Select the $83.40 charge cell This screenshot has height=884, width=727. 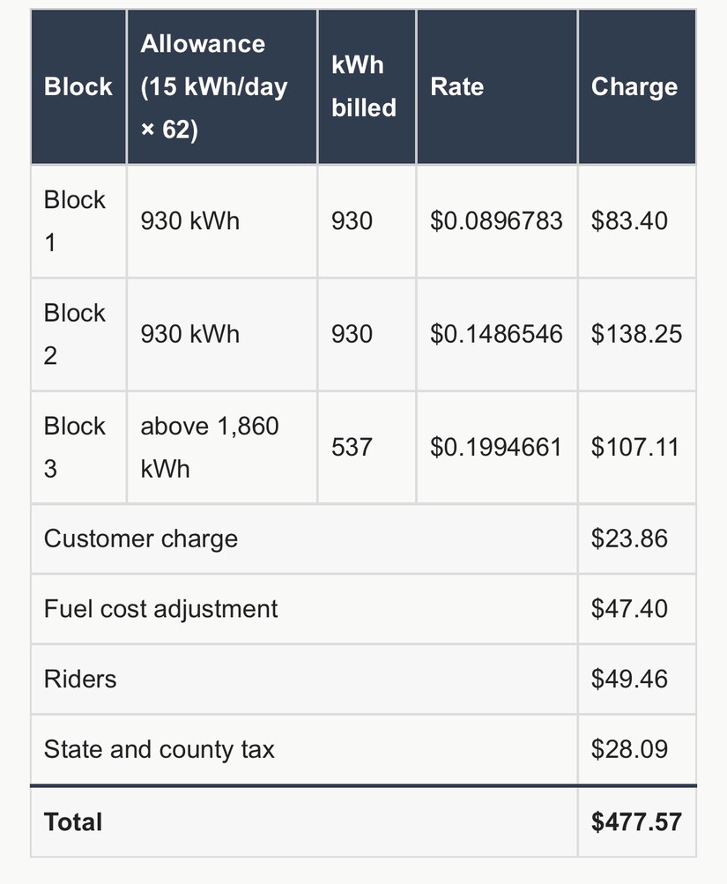tap(637, 221)
